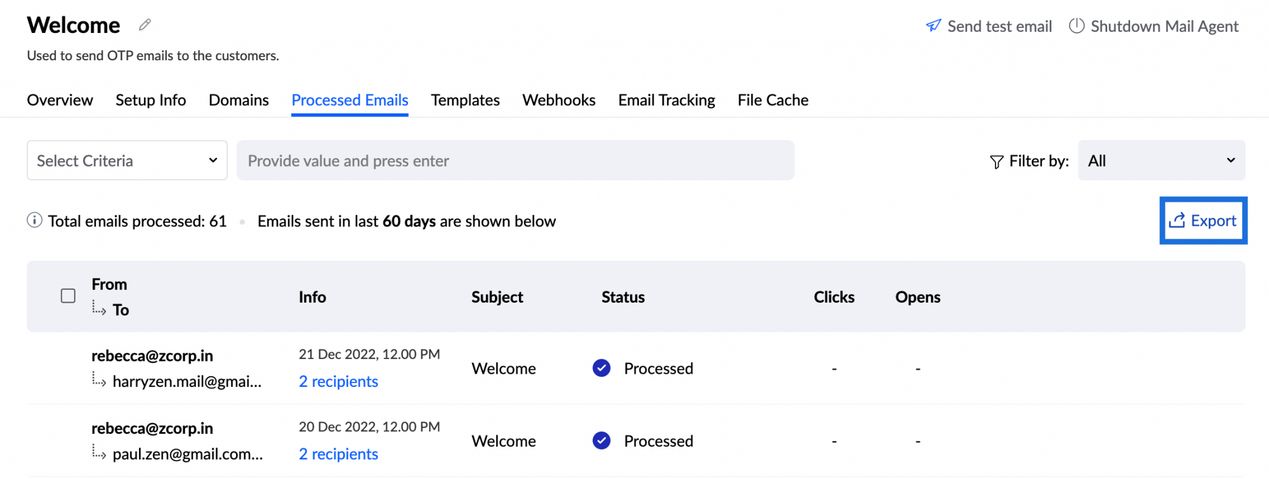Click the funnel filter icon
The image size is (1269, 479).
996,162
